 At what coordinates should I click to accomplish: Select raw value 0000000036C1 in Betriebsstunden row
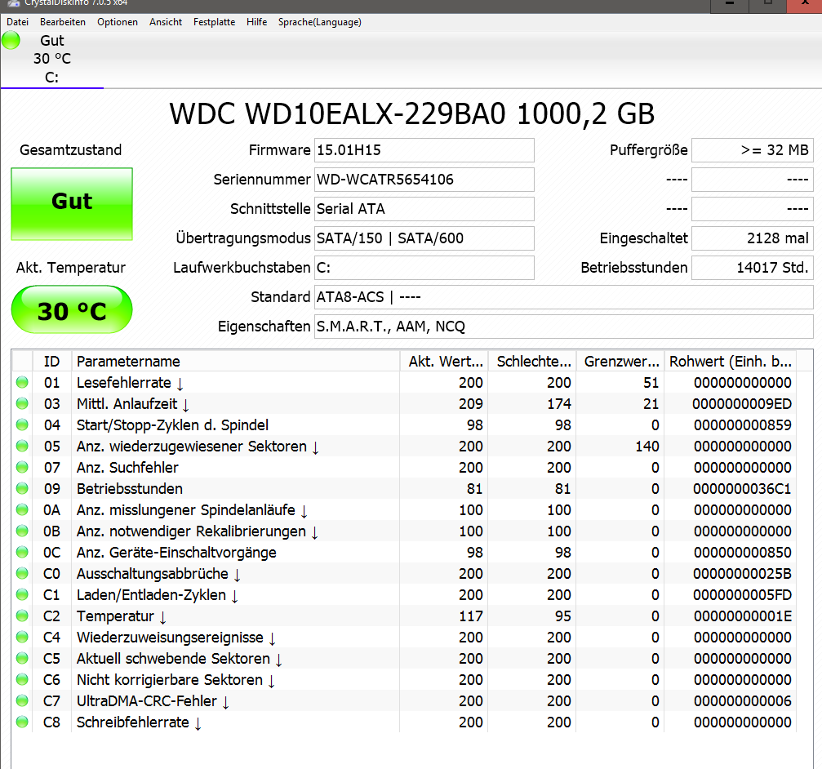tap(742, 489)
